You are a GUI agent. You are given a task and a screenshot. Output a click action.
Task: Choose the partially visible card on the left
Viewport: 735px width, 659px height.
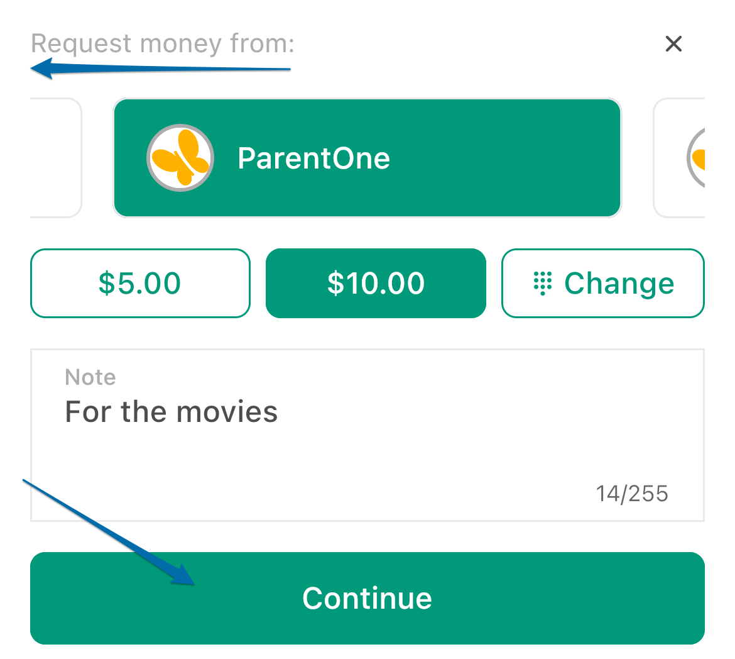click(x=56, y=158)
